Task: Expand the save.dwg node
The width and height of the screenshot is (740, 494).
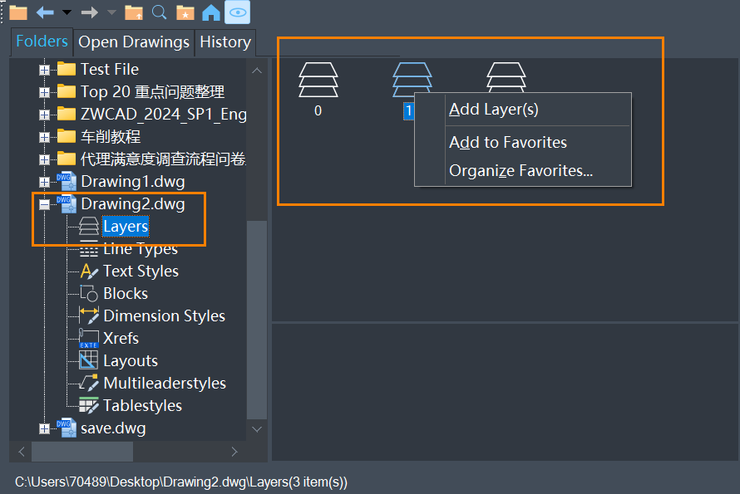Action: coord(44,429)
